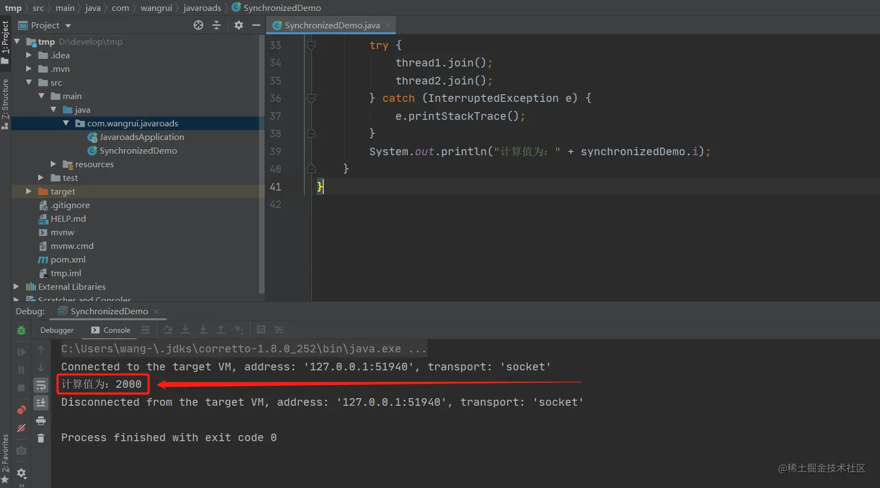Collapse all in Project panel
The width and height of the screenshot is (880, 488).
(216, 25)
